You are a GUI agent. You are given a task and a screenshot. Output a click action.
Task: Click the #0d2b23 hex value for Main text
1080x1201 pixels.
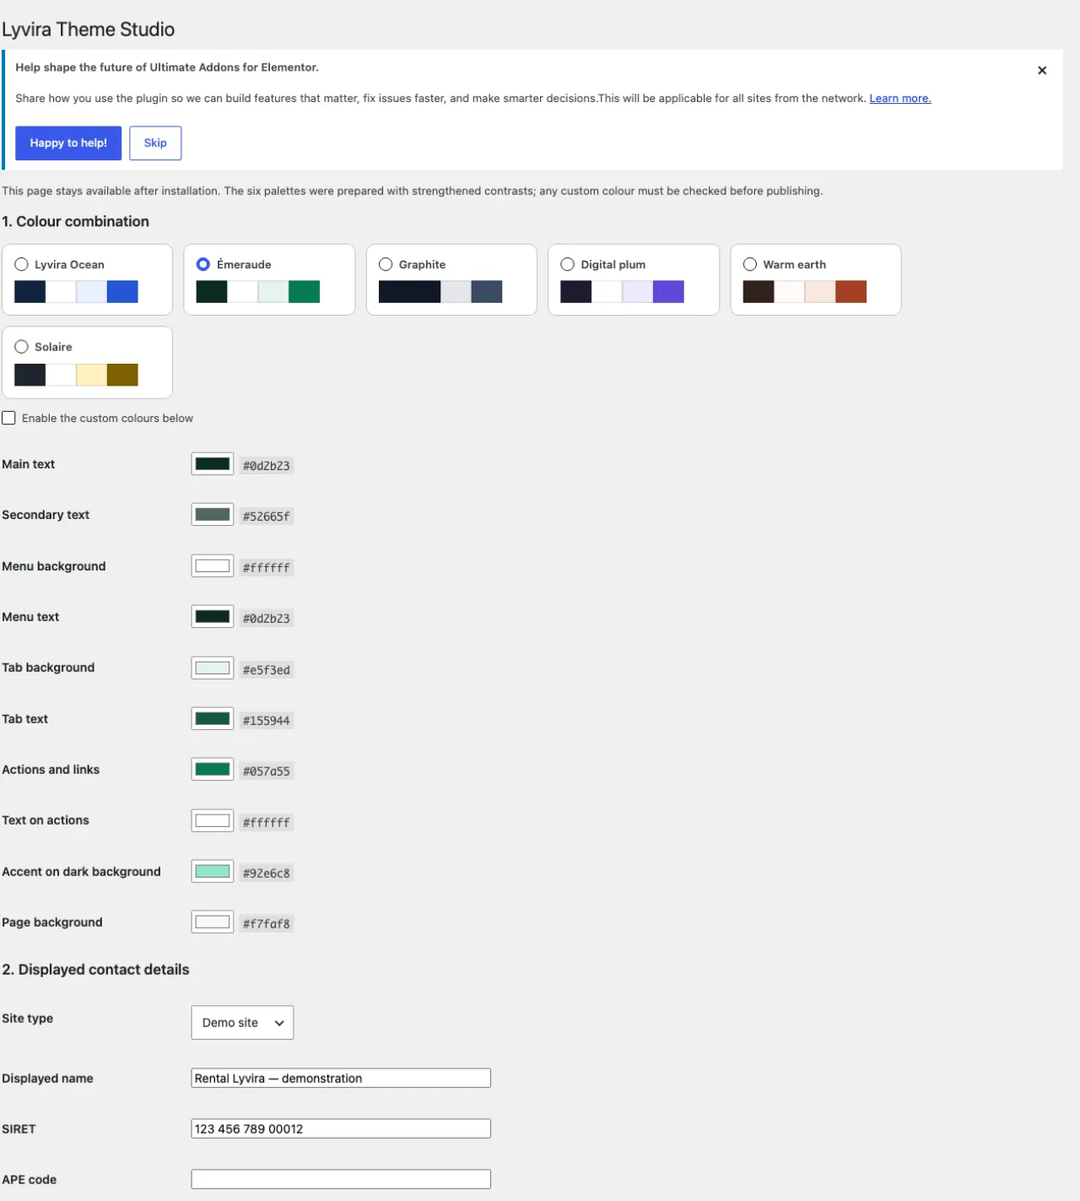267,466
